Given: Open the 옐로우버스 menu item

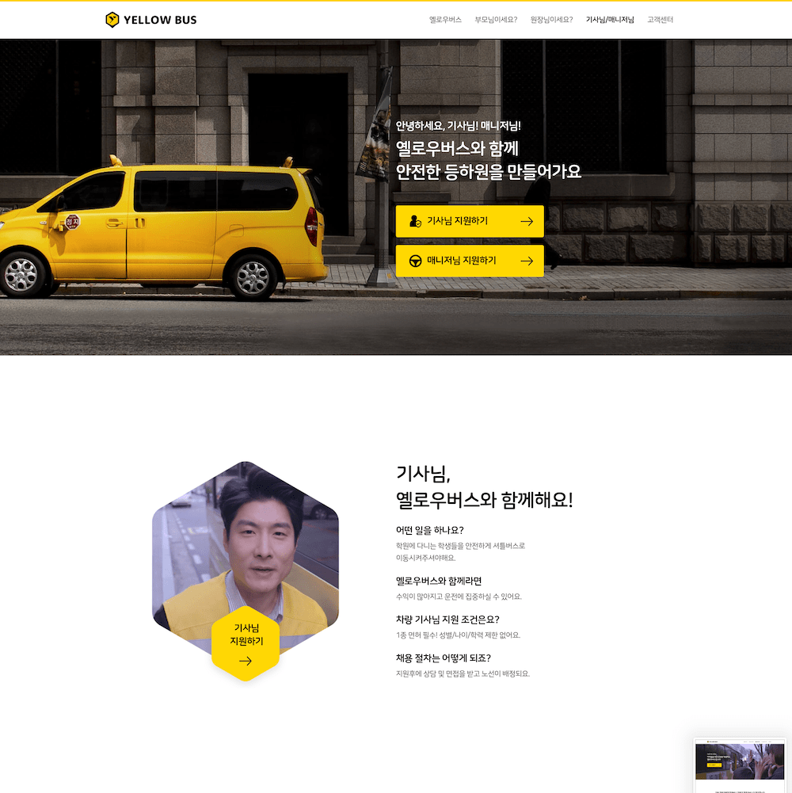Looking at the screenshot, I should tap(445, 20).
